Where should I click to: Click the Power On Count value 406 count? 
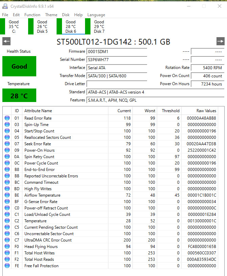click(208, 76)
